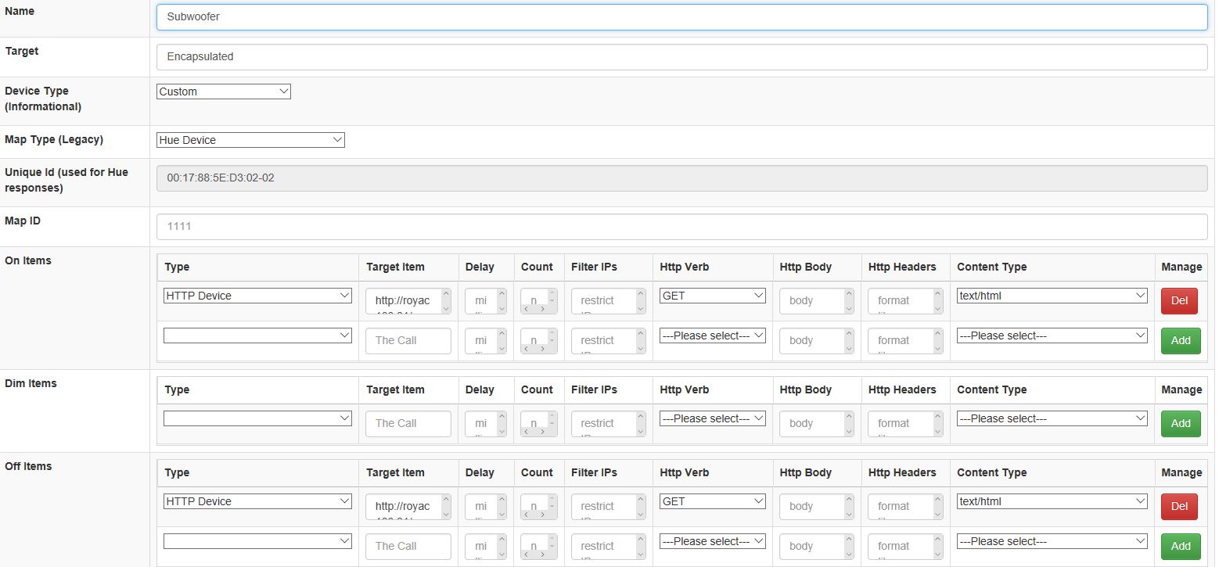This screenshot has height=567, width=1219.
Task: Open the Map Type dropdown showing Hue Device
Action: (250, 140)
